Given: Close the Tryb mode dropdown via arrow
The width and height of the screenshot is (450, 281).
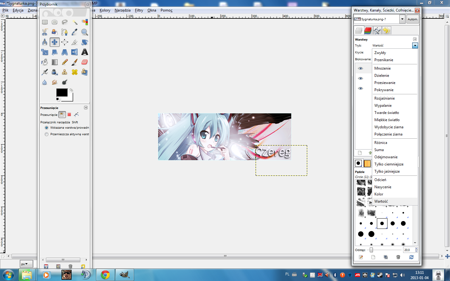Looking at the screenshot, I should tap(415, 46).
